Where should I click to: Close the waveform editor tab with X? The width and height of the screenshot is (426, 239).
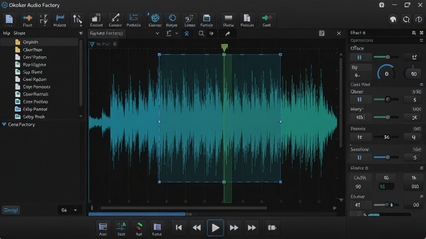click(x=339, y=33)
